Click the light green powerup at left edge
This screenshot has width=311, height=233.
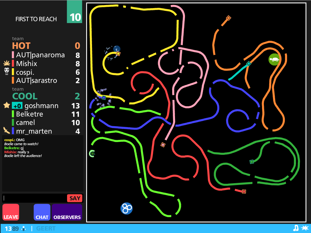point(92,154)
